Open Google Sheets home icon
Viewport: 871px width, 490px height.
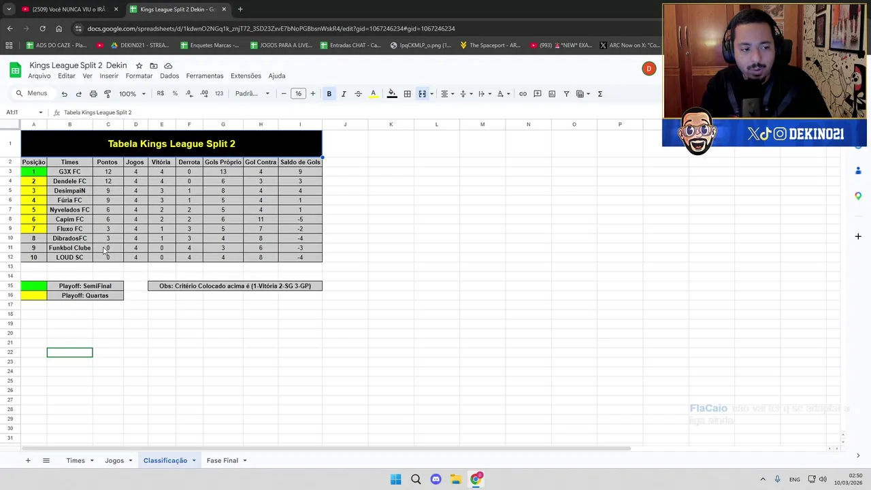tap(15, 69)
